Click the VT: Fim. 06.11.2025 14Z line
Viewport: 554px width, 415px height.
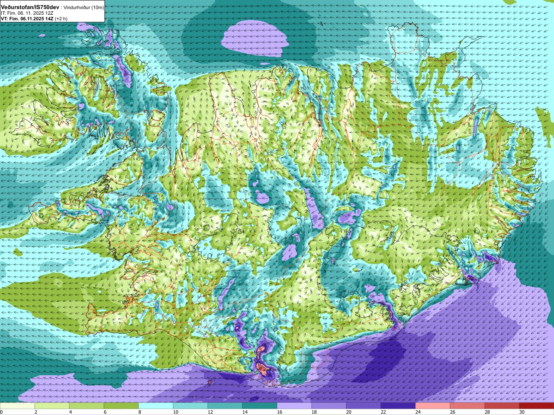coord(28,19)
